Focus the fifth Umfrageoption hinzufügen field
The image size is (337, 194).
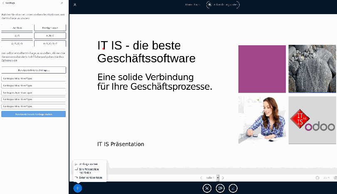point(34,106)
